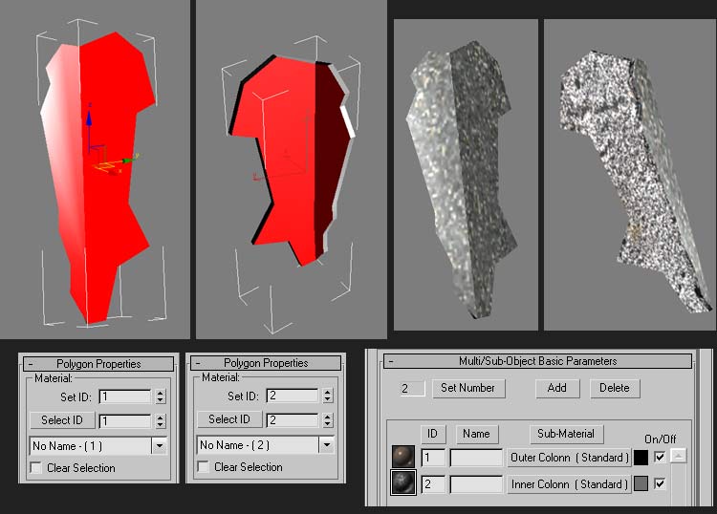Click the Set ID spinner for ID 1

pos(160,396)
